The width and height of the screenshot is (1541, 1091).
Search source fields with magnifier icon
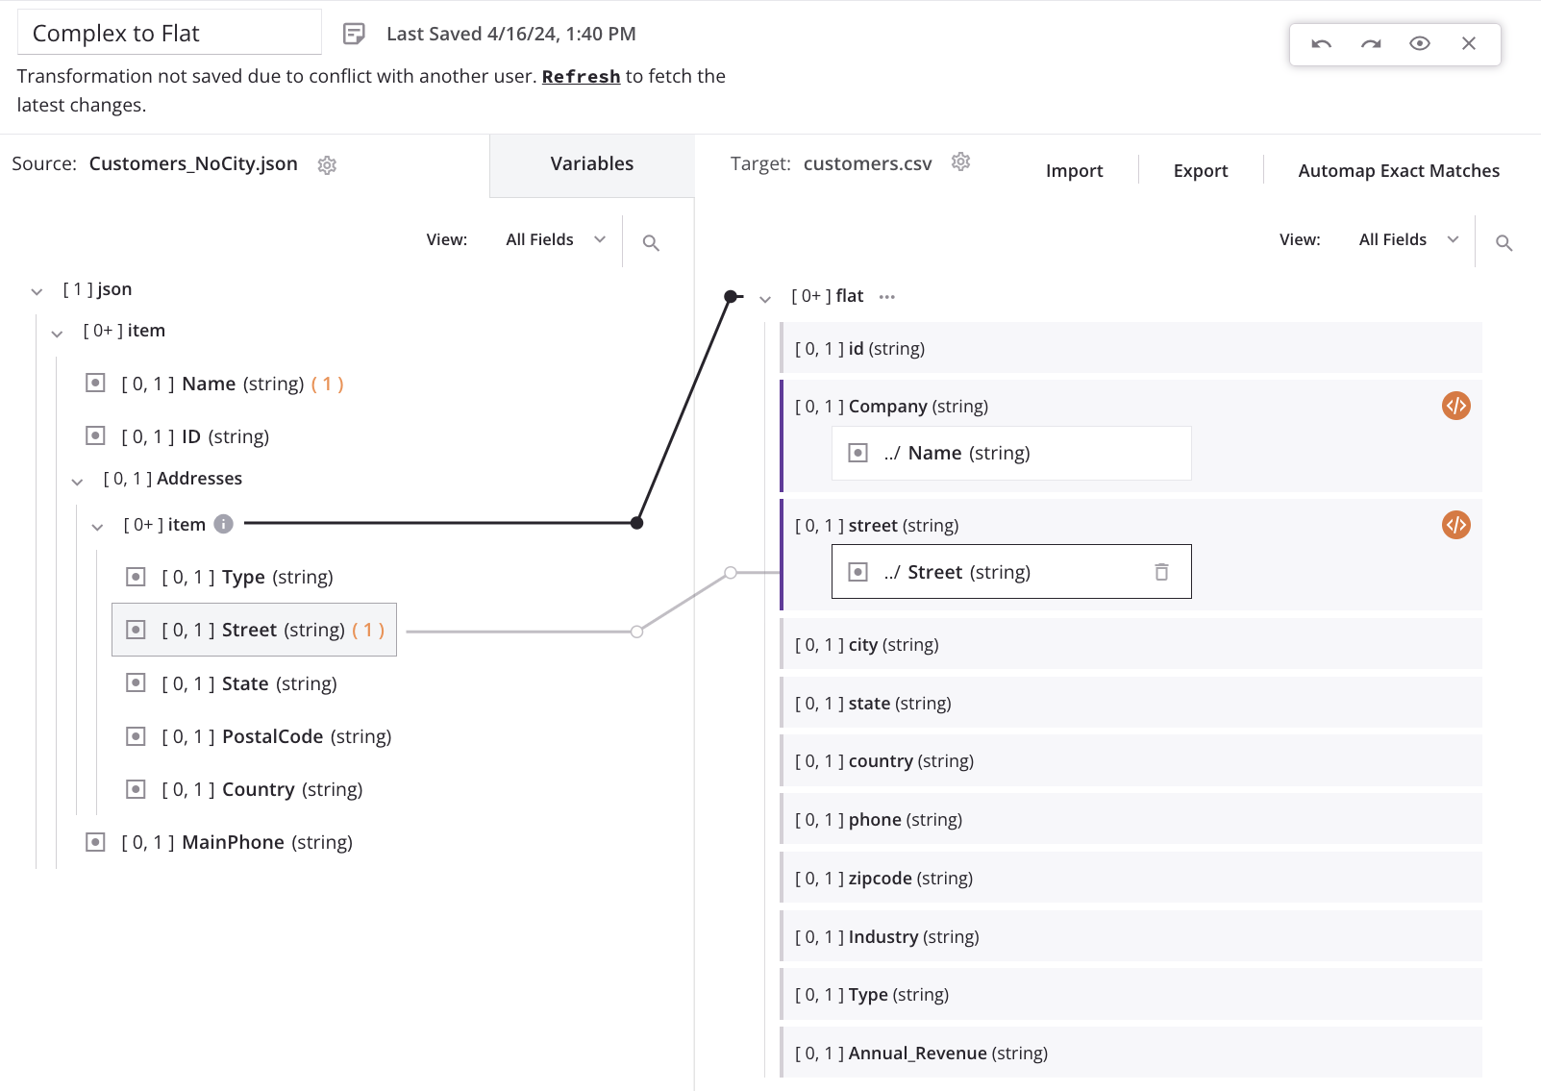point(651,243)
